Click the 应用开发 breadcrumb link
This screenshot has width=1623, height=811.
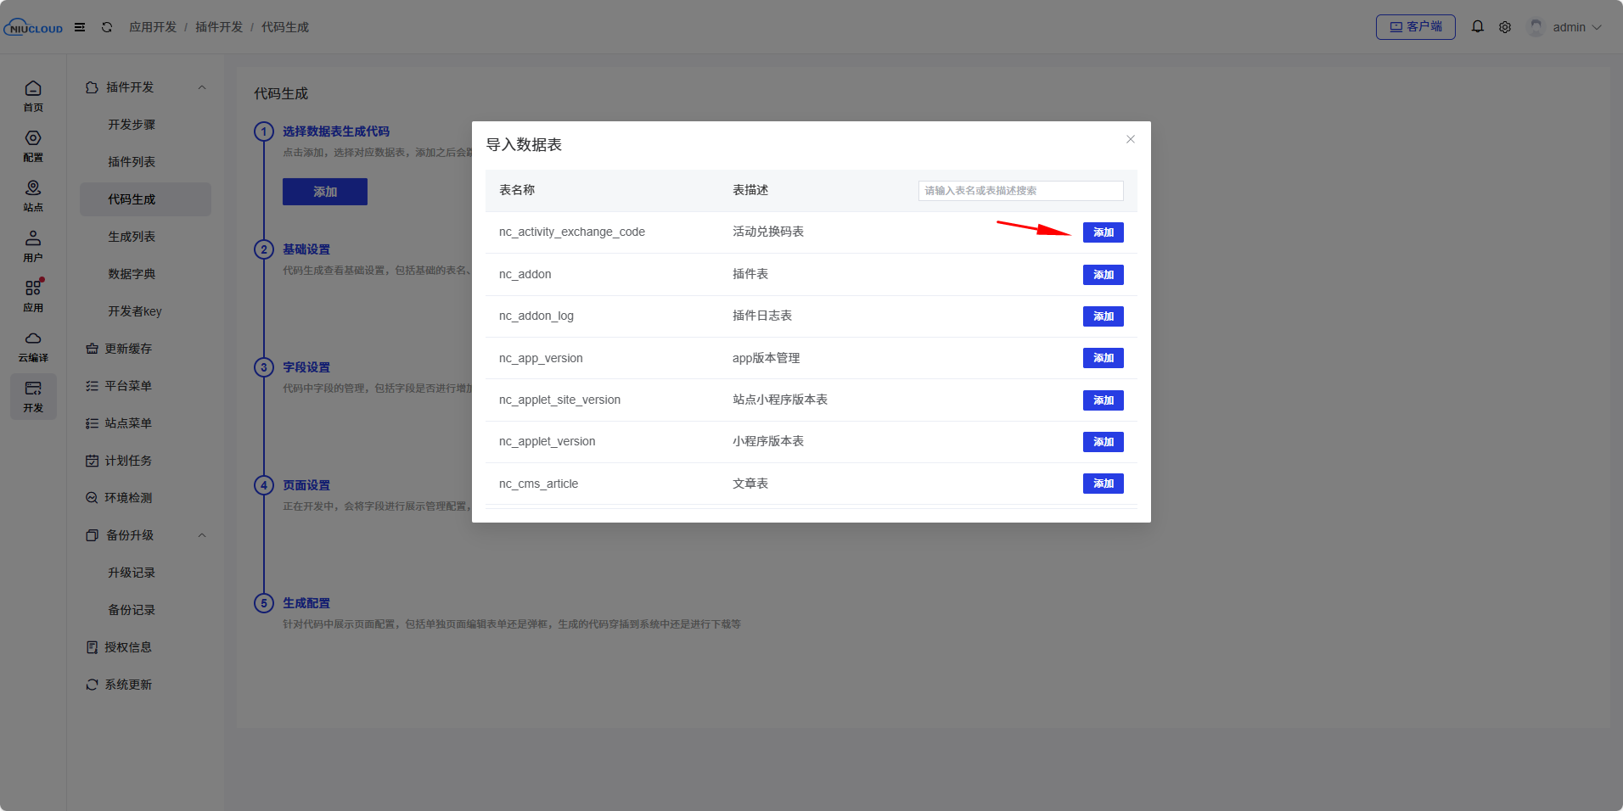(153, 26)
